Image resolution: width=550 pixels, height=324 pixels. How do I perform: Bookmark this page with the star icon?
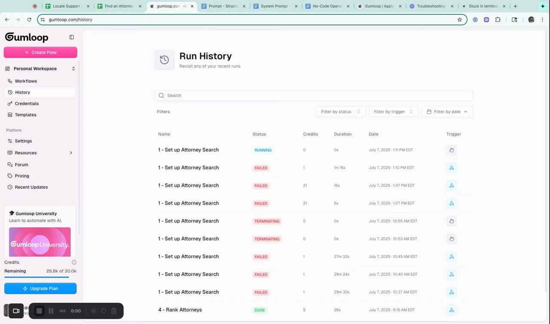(x=459, y=20)
